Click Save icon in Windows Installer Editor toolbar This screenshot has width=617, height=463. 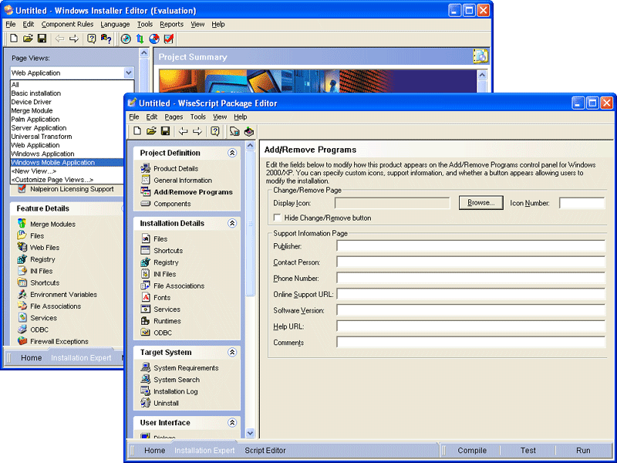(42, 39)
